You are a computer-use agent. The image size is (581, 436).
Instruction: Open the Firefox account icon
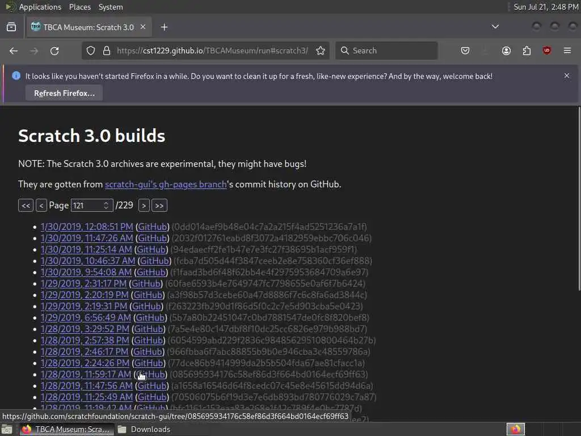506,51
